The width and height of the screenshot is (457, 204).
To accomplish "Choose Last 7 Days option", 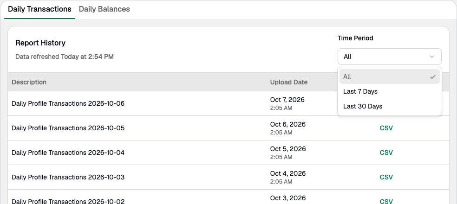I will [x=389, y=91].
